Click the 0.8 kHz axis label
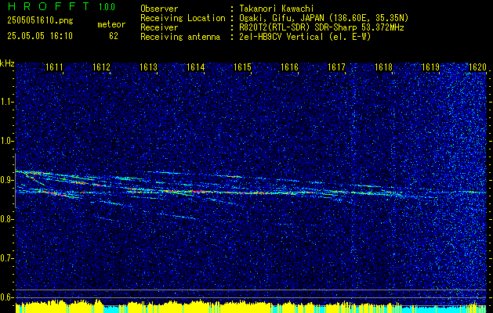 click(7, 219)
